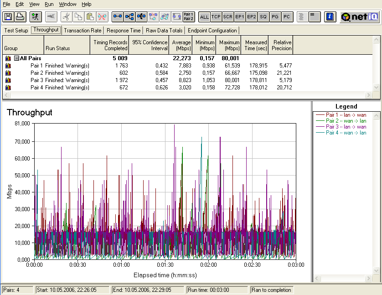This screenshot has width=382, height=295.
Task: Open the Run menu
Action: [x=49, y=4]
